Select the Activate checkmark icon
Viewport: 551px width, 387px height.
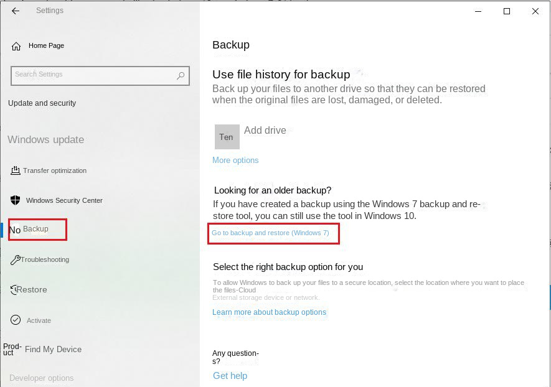[15, 320]
